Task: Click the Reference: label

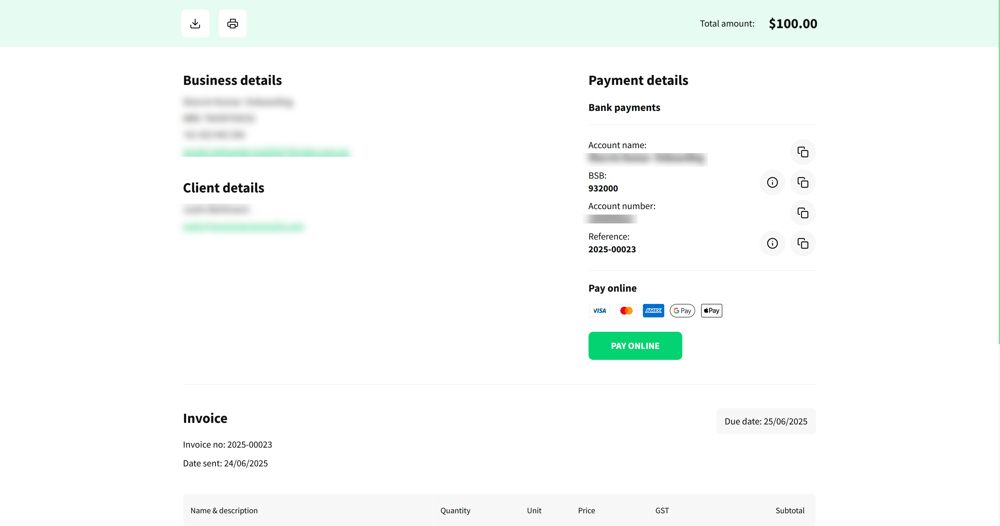Action: [609, 237]
